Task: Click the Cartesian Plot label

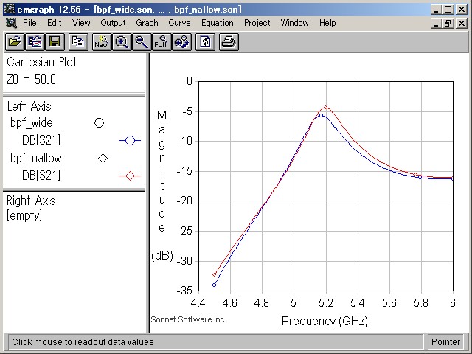Action: pos(42,62)
